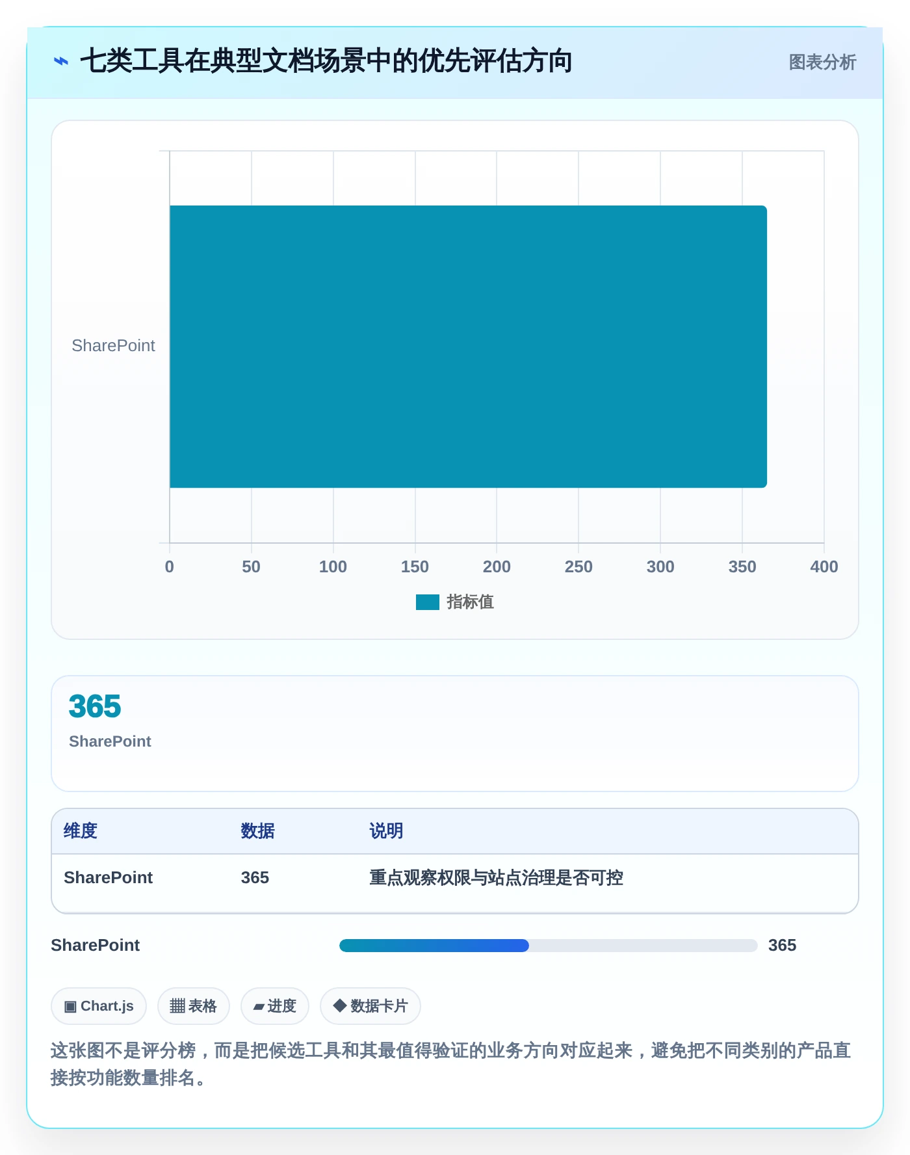
Task: Select the 数据卡片 tag
Action: pyautogui.click(x=370, y=1006)
